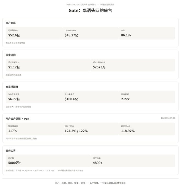Viewport: 181px width, 187px height.
Task: Select the section heading "业务边界"
Action: tap(11, 151)
